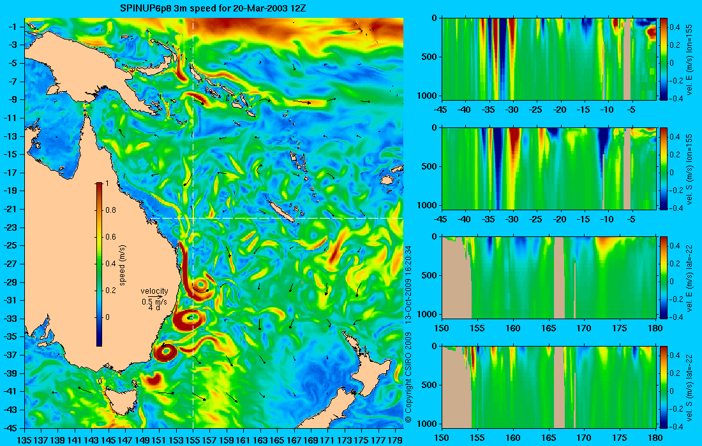Click the plot title "SPINUP6p8 3m speed for 20-Mar-2003 12Z"
Screen dimensions: 702x446
(213, 8)
